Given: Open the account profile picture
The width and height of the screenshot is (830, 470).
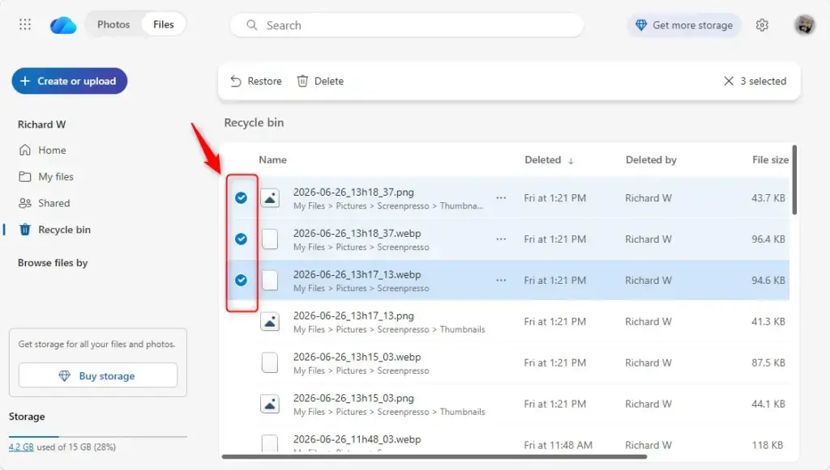Looking at the screenshot, I should click(804, 25).
